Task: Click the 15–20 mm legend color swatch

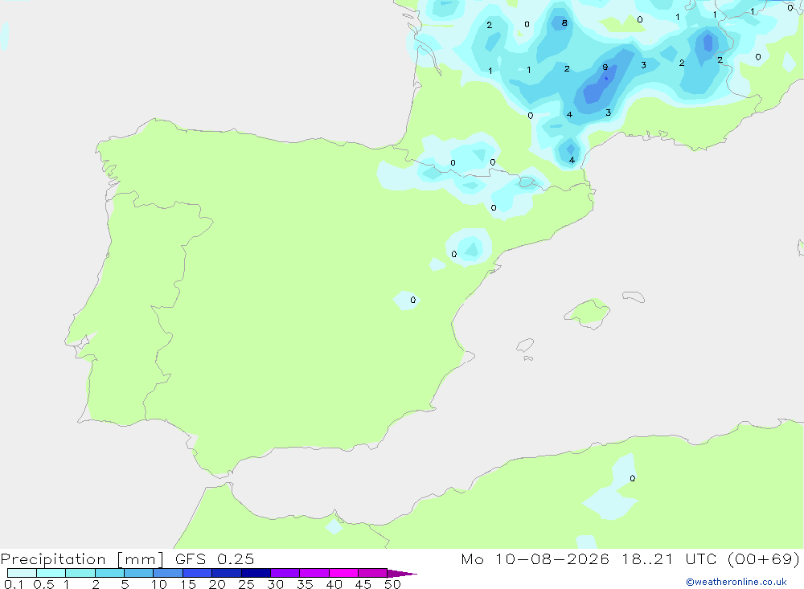Action: [x=198, y=573]
